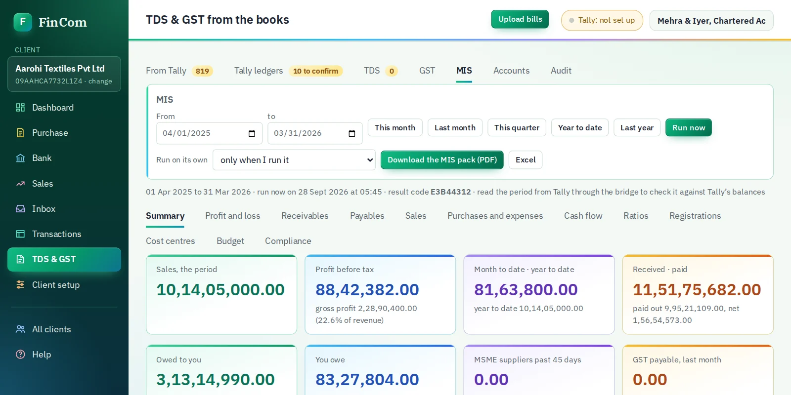Screen dimensions: 791x395
Task: Click the Transactions table icon
Action: coord(20,234)
